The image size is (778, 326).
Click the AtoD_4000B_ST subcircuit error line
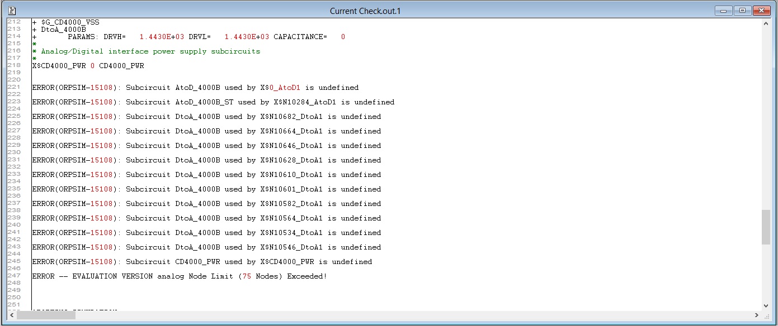[x=213, y=102]
